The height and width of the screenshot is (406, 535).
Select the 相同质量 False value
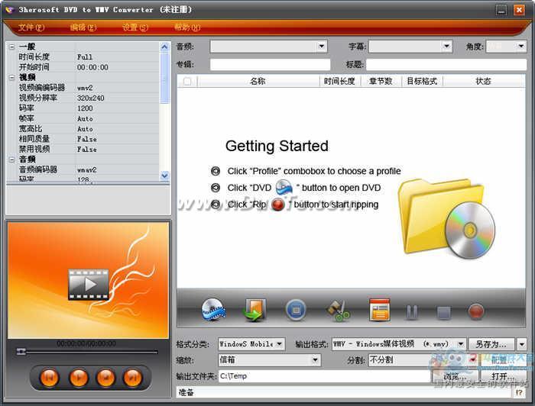pos(87,139)
